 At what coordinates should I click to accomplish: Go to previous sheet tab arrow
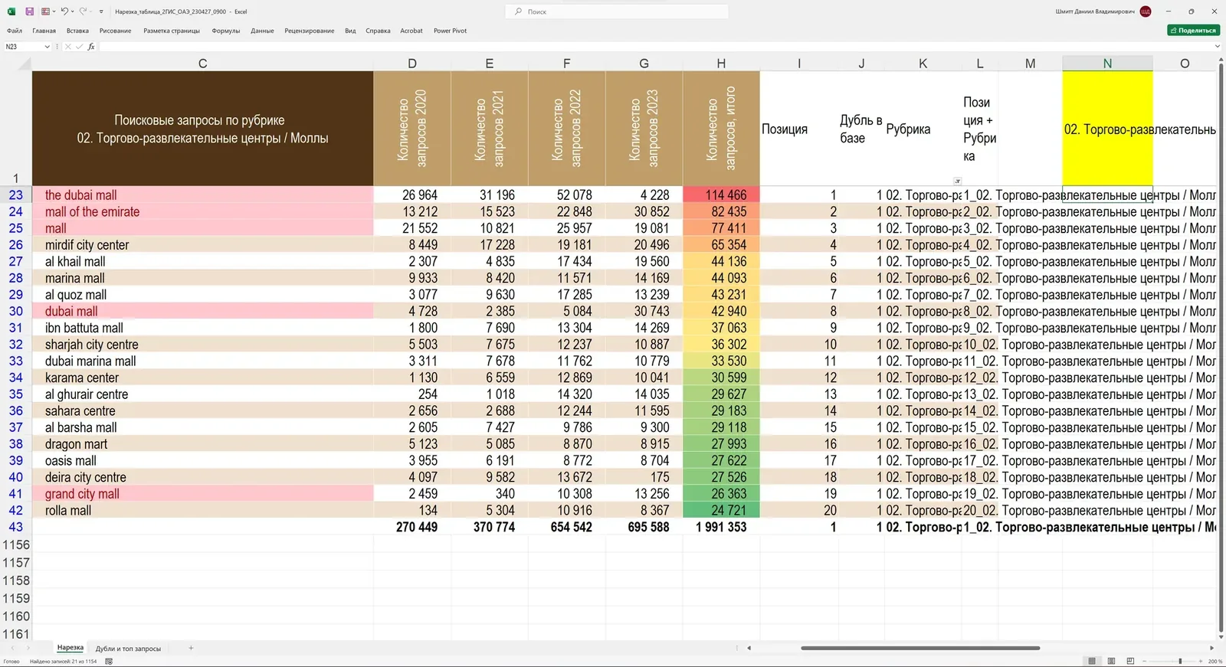[x=12, y=648]
